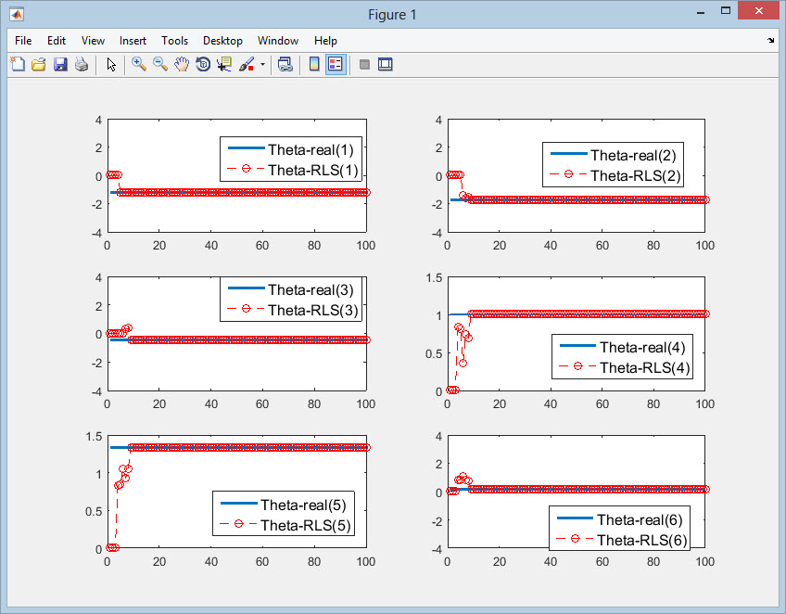
Task: Open file with the folder icon
Action: (x=39, y=64)
